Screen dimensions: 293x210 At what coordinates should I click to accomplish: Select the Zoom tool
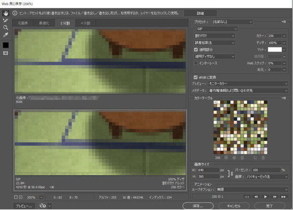[x=5, y=27]
